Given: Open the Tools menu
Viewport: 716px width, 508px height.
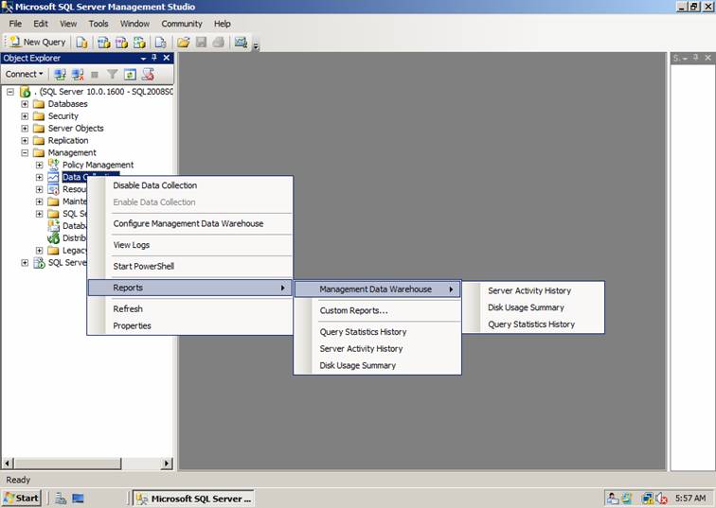Looking at the screenshot, I should [x=98, y=24].
